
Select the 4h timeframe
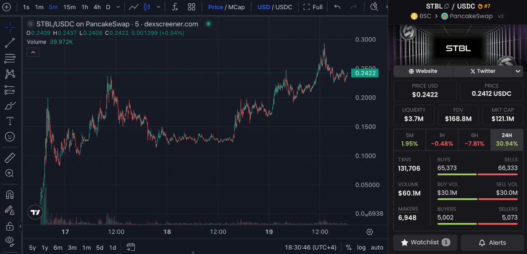(97, 7)
